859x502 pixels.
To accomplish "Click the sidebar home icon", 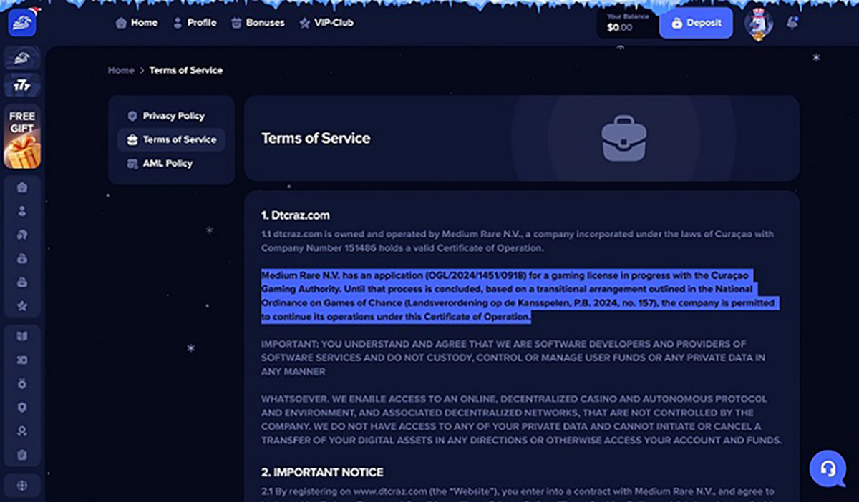I will [x=22, y=187].
